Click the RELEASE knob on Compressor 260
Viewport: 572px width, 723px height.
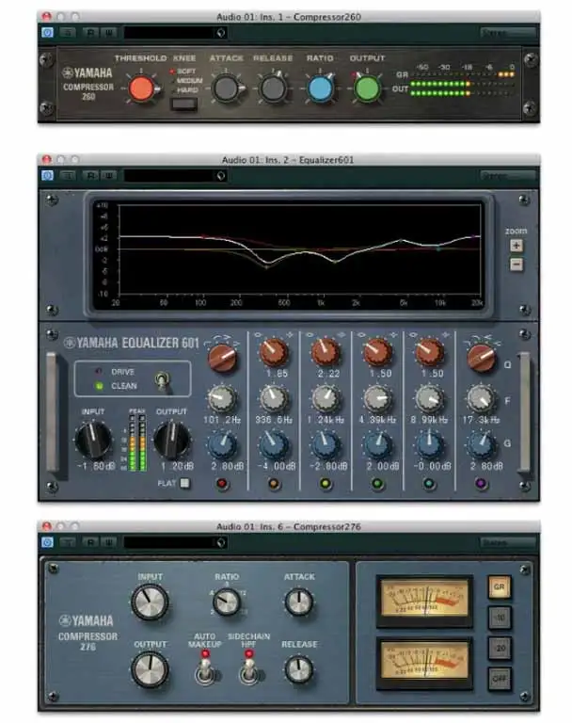point(274,89)
